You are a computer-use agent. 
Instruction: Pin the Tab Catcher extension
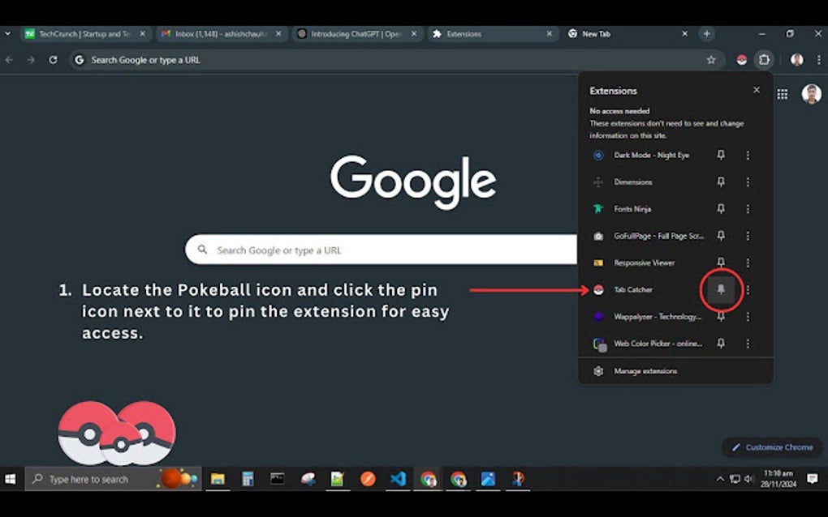[721, 290]
